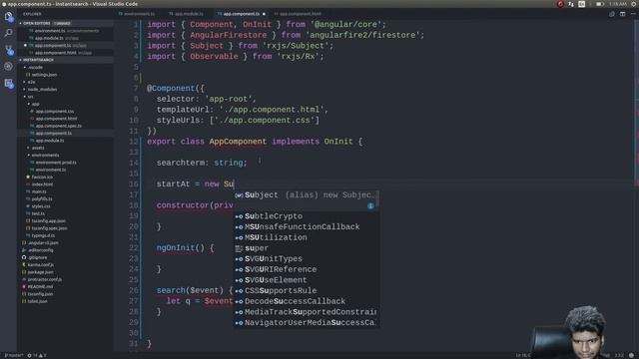
Task: Click the editor minimap scrollbar
Action: [x=636, y=102]
